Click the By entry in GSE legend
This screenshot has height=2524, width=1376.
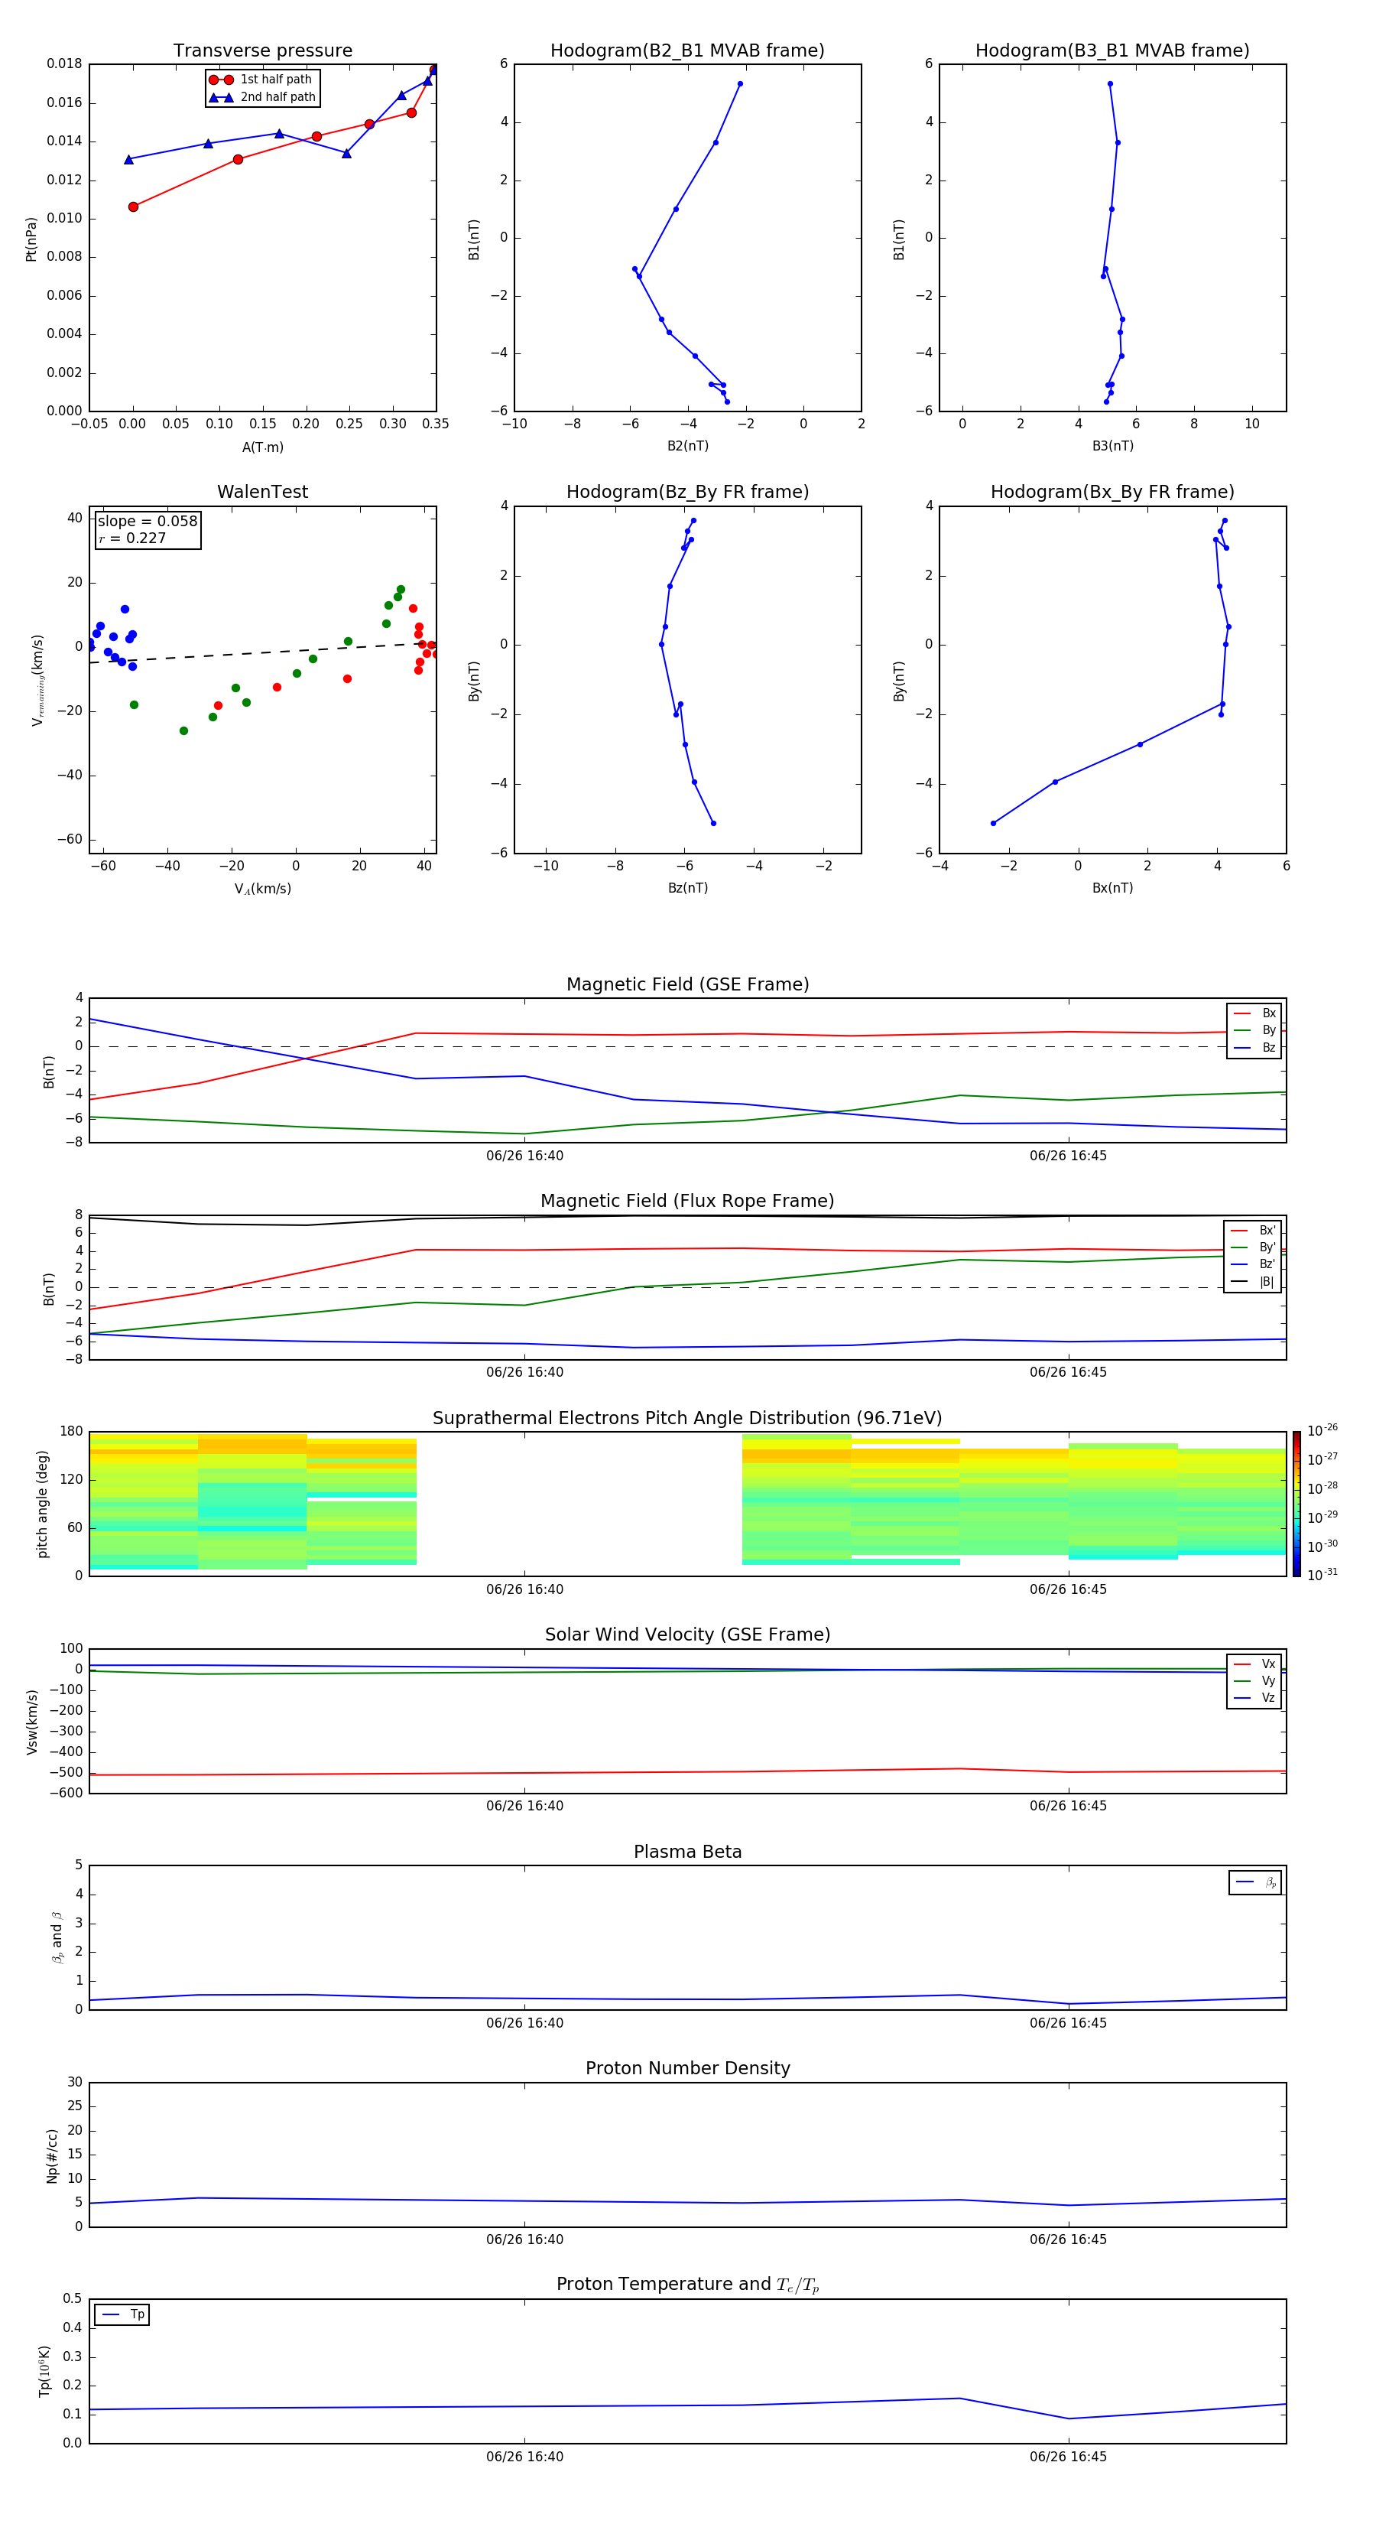tap(1254, 1029)
